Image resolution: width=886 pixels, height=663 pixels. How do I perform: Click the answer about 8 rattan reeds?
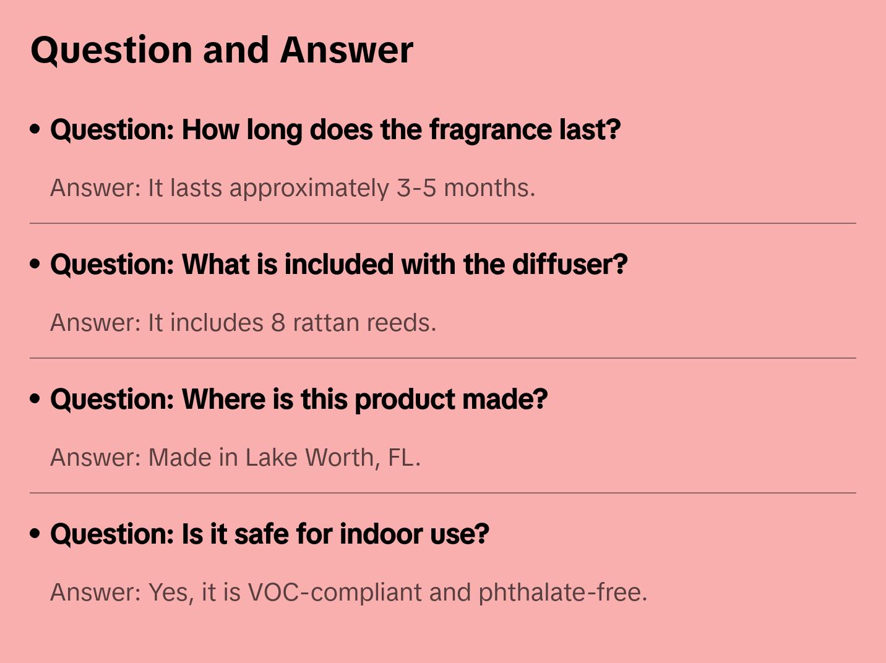(243, 323)
